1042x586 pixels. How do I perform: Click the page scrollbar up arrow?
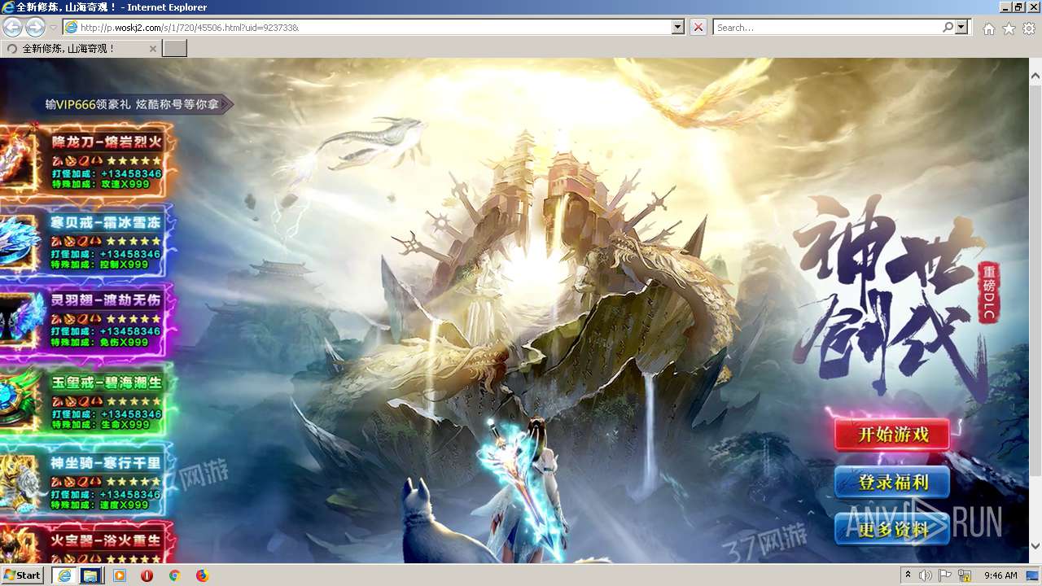click(1035, 76)
